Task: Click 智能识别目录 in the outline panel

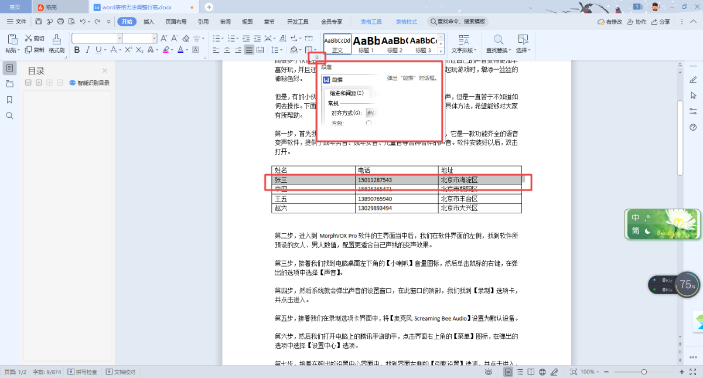Action: [x=89, y=83]
